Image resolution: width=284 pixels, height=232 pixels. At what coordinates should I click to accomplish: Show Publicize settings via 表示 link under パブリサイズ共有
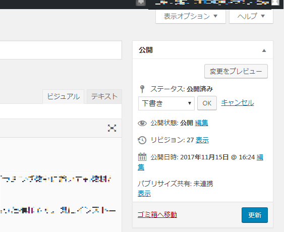[x=144, y=194]
